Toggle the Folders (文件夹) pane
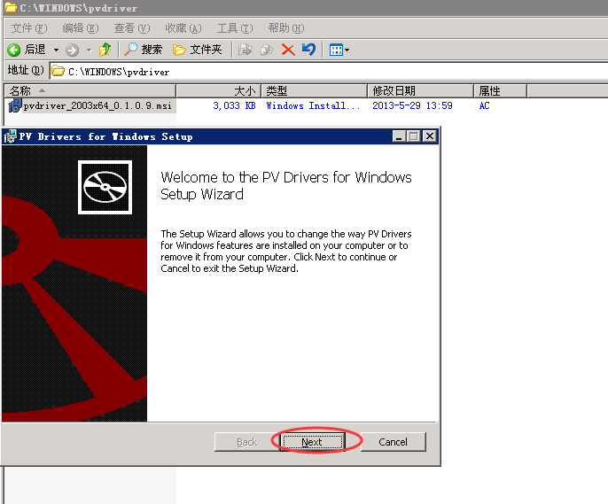 pyautogui.click(x=197, y=50)
